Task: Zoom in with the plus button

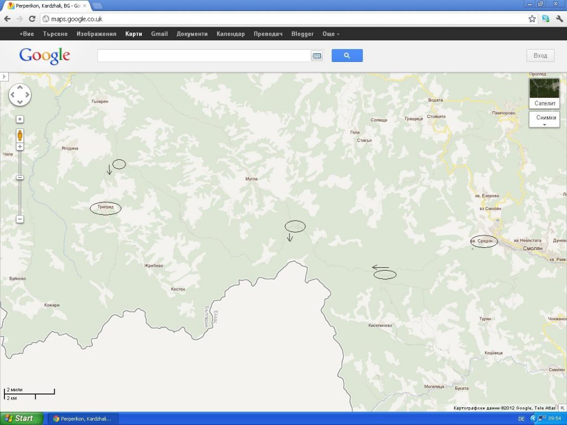Action: [20, 146]
